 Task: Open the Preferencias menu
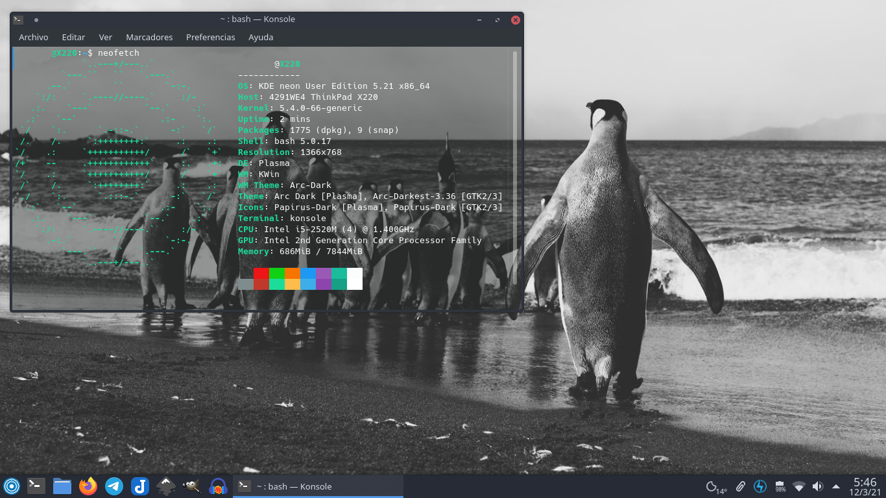tap(211, 38)
